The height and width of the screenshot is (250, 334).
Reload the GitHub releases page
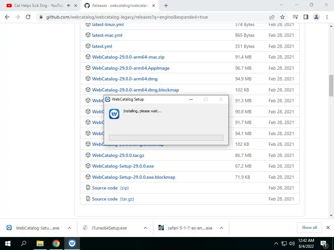point(28,17)
